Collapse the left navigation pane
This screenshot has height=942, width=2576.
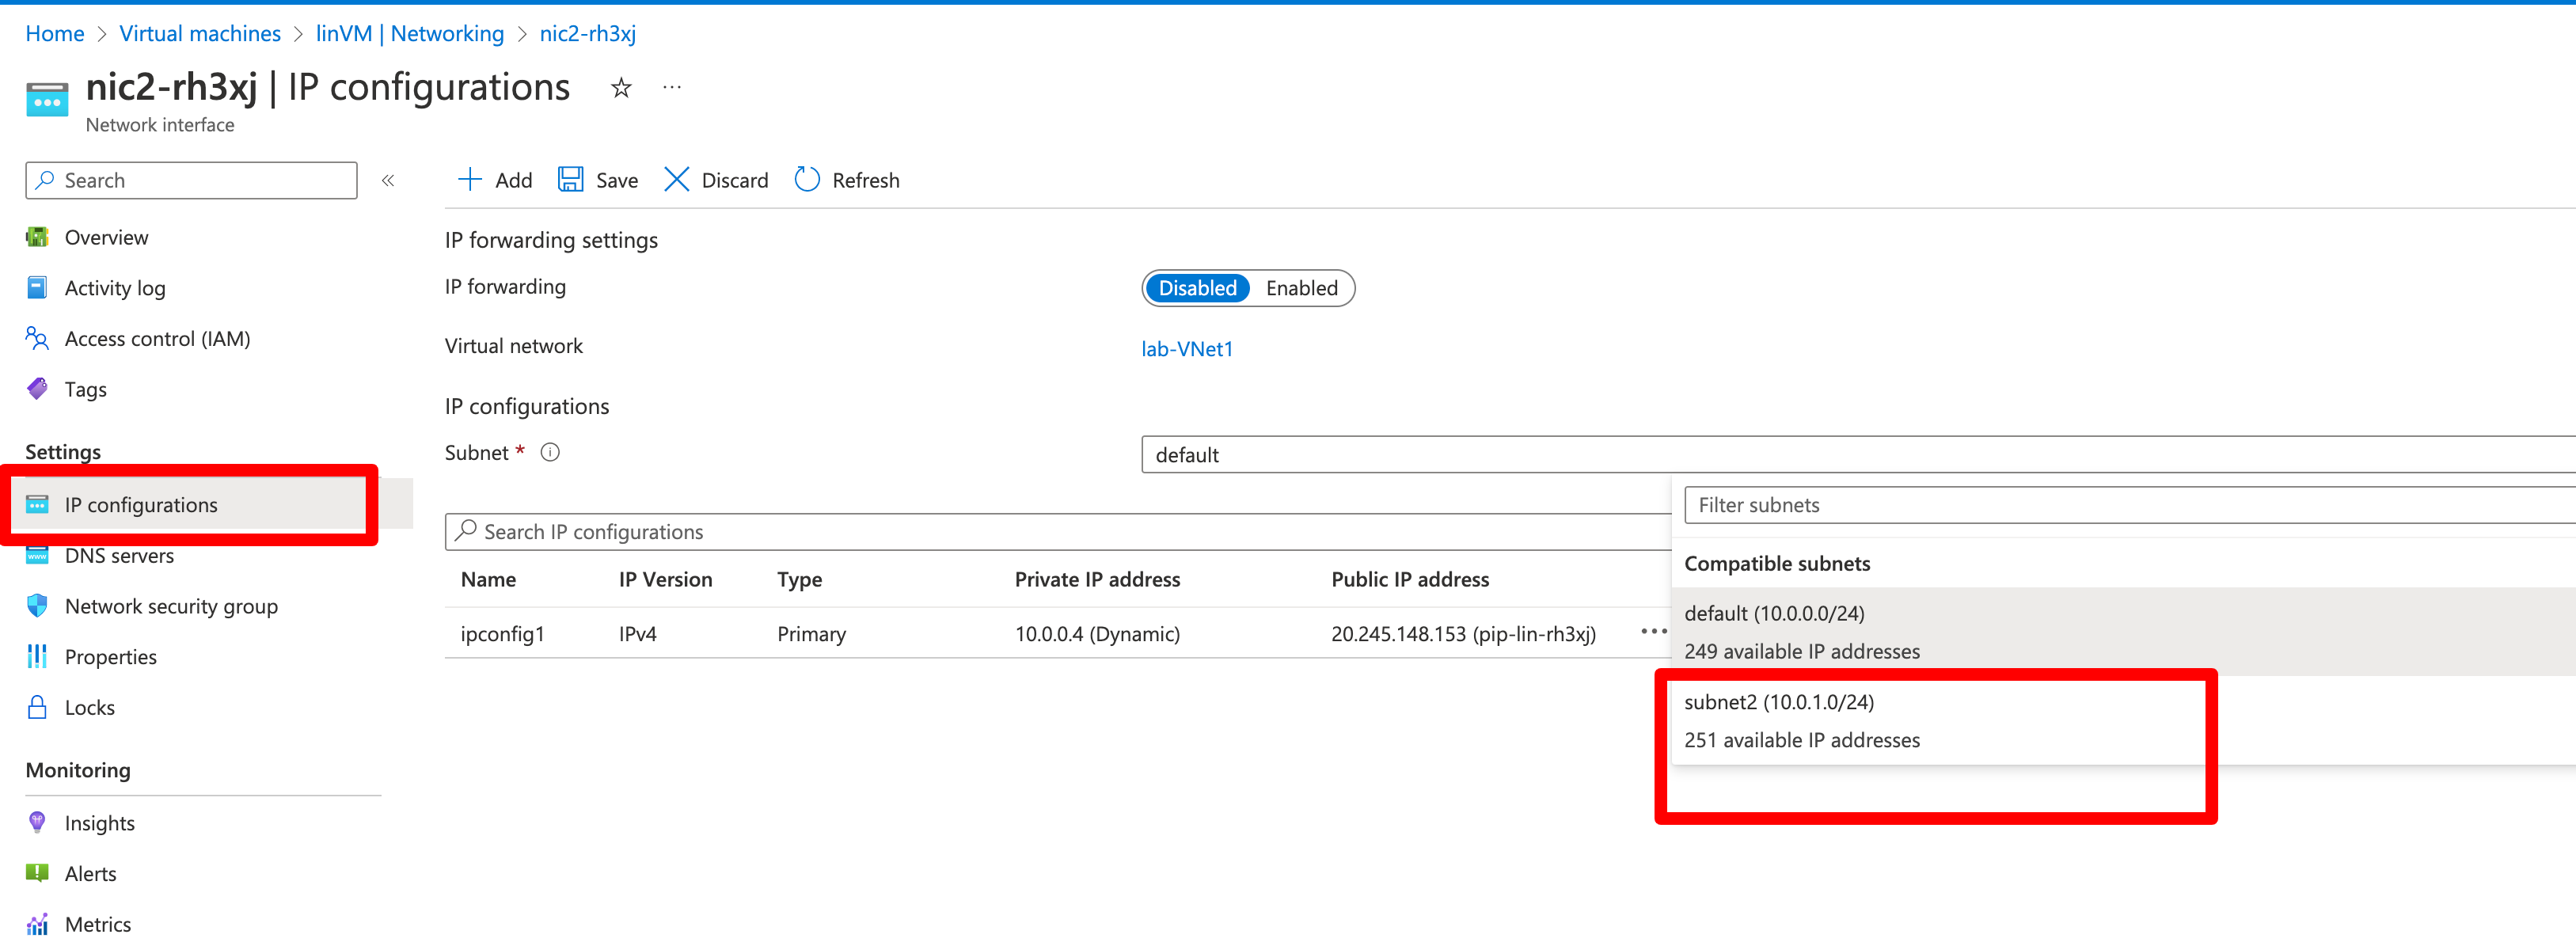389,180
